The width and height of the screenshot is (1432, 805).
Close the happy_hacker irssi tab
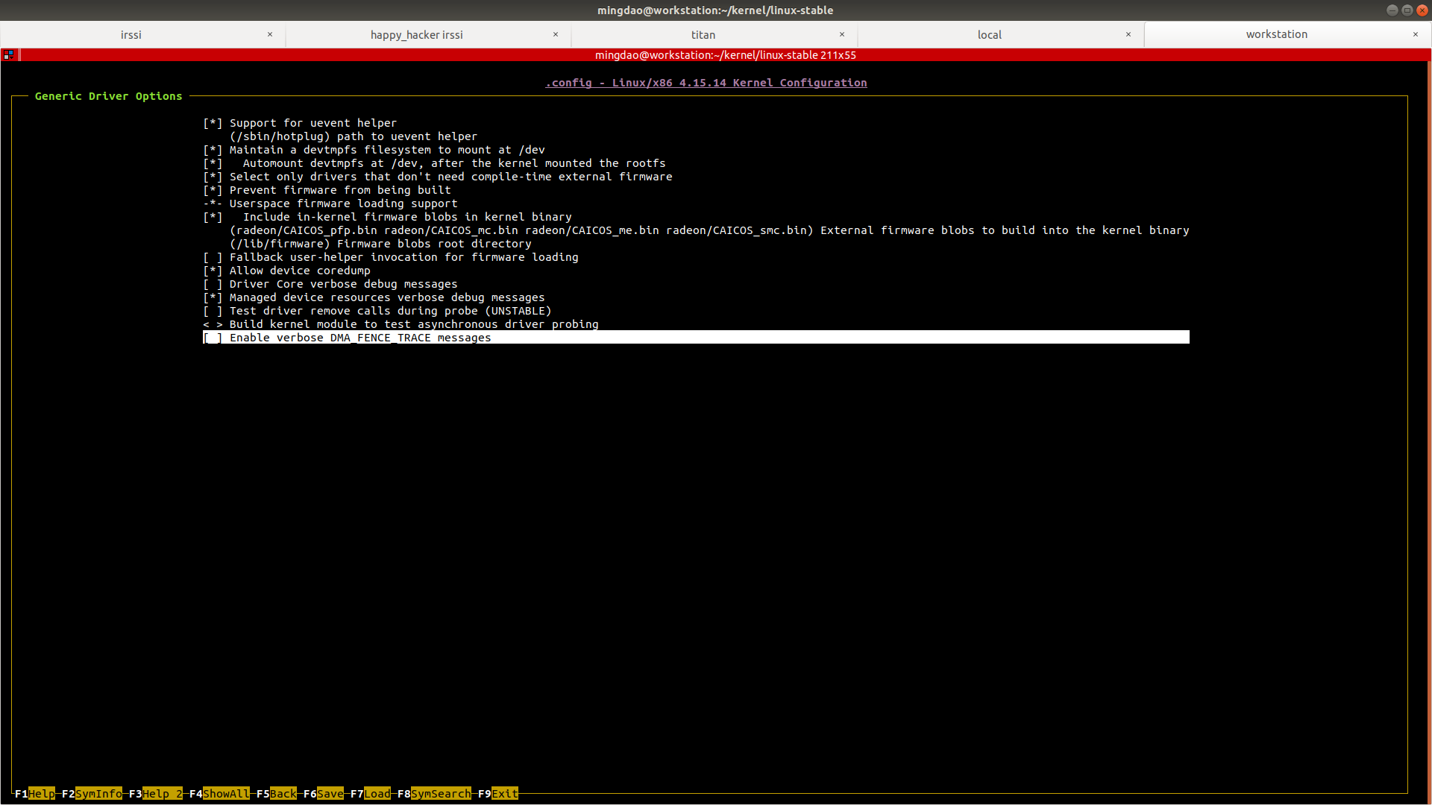pos(556,34)
